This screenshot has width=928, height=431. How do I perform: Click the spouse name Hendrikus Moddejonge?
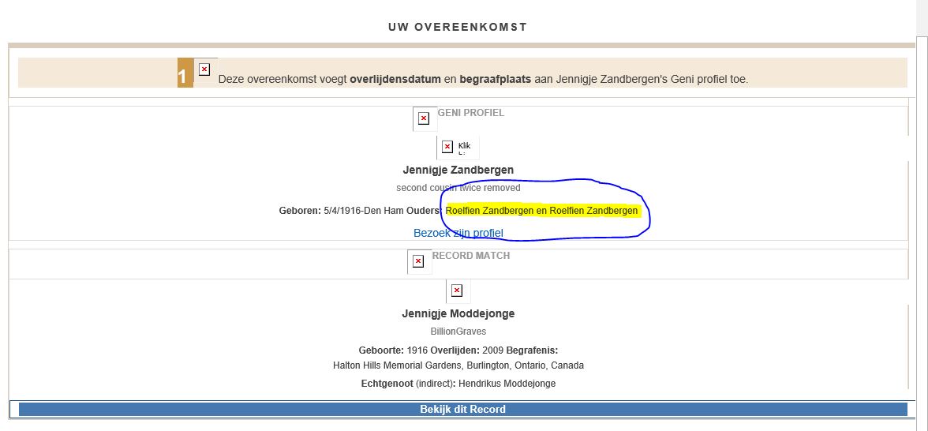pyautogui.click(x=510, y=384)
